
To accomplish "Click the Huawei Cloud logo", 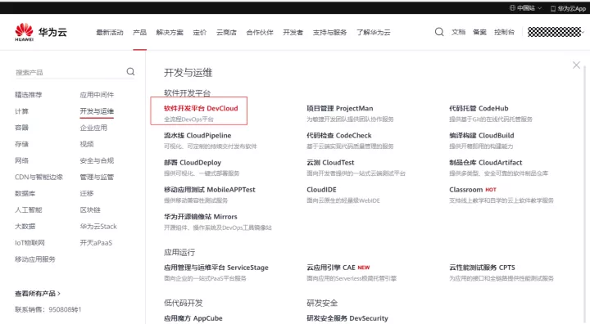I will (41, 32).
